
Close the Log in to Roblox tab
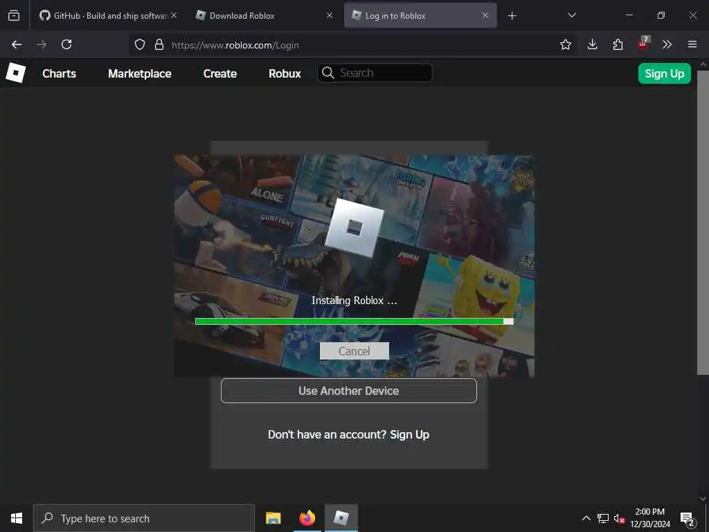point(485,15)
